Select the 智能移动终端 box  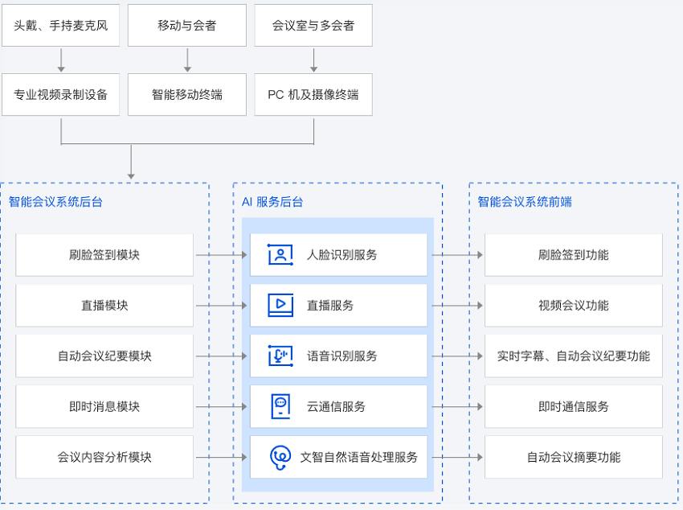[187, 94]
